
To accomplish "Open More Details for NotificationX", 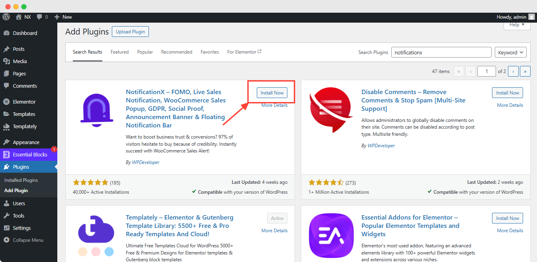I will pos(275,105).
